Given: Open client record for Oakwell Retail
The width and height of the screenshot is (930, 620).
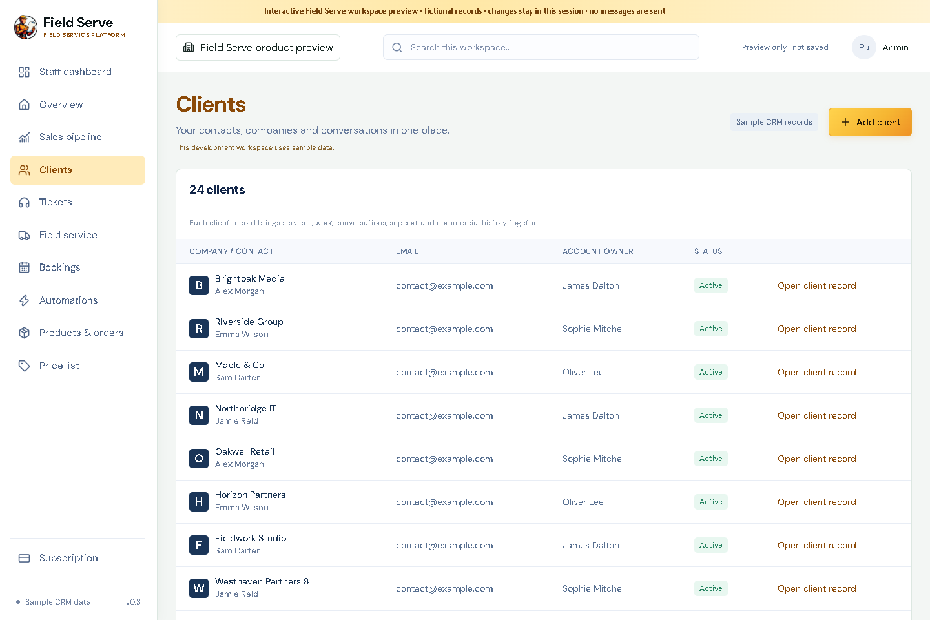Looking at the screenshot, I should (x=816, y=459).
